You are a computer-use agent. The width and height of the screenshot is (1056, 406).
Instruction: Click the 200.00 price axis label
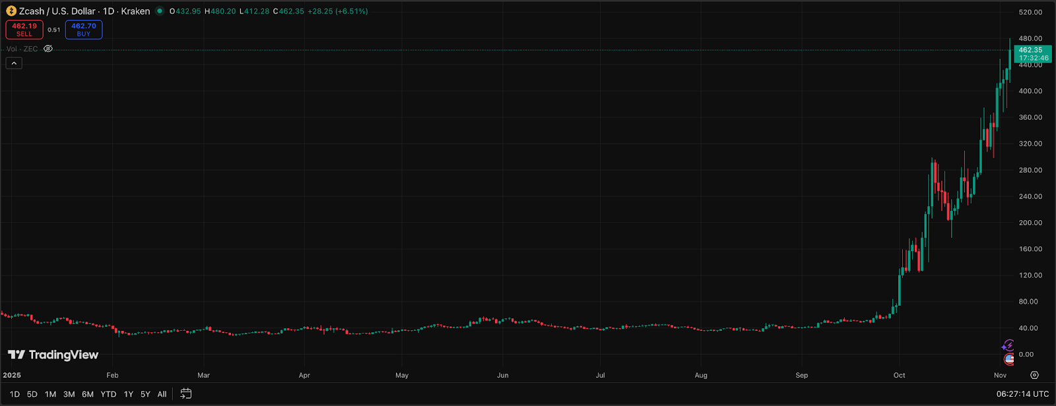(x=1030, y=223)
